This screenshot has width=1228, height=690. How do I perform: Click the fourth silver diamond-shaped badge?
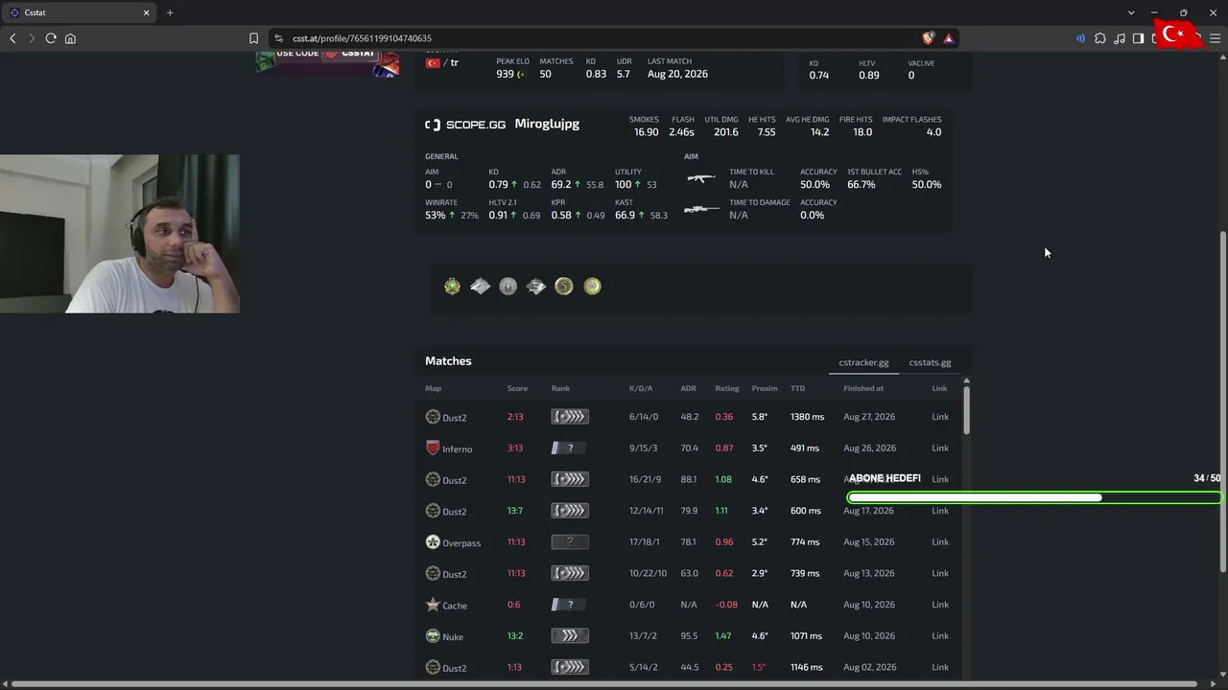[536, 287]
